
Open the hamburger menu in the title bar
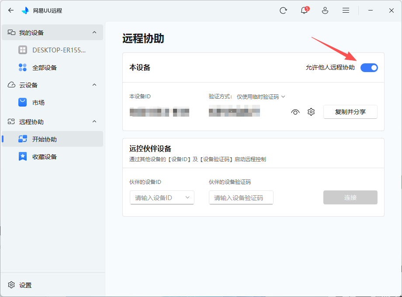point(346,10)
